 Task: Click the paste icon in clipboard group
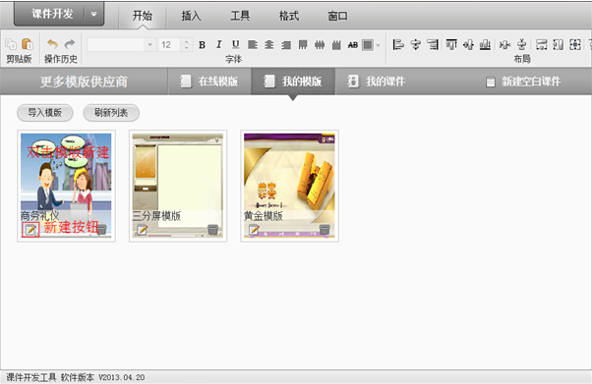28,44
